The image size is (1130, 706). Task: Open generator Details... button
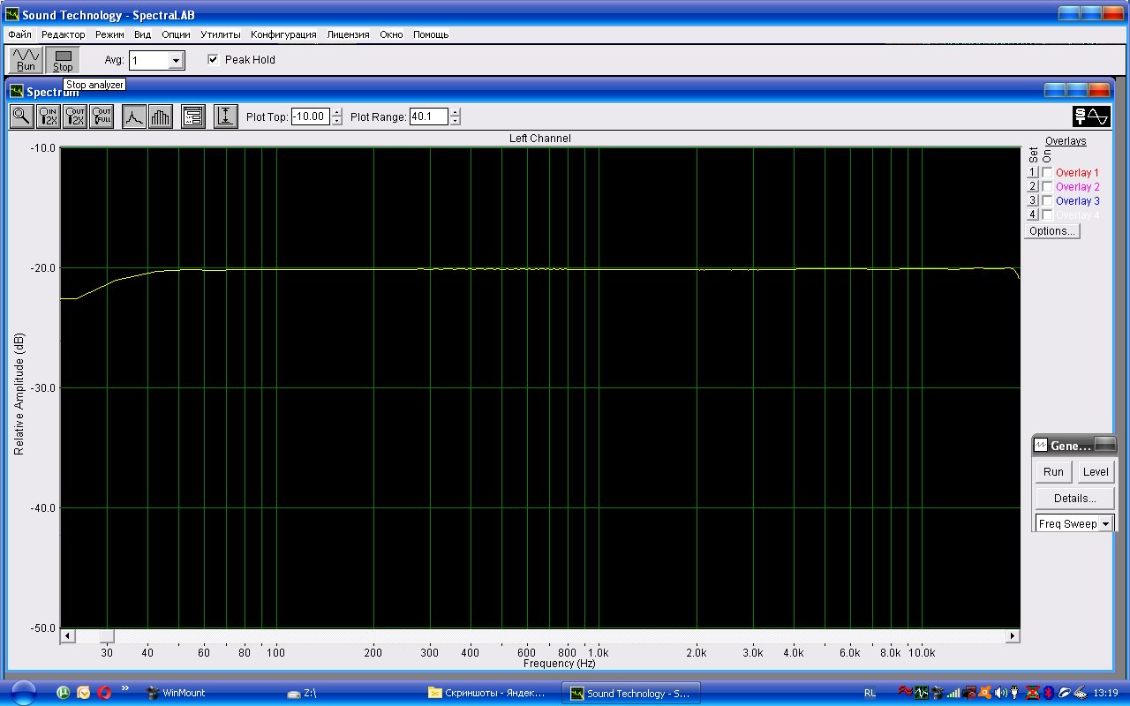click(x=1074, y=499)
